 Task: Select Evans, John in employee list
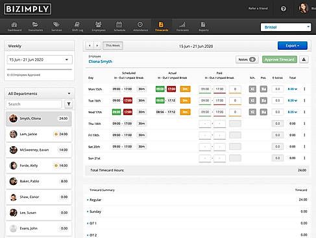(39, 228)
